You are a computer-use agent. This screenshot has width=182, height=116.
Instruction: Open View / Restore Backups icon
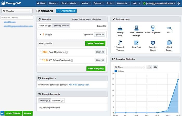(136, 28)
